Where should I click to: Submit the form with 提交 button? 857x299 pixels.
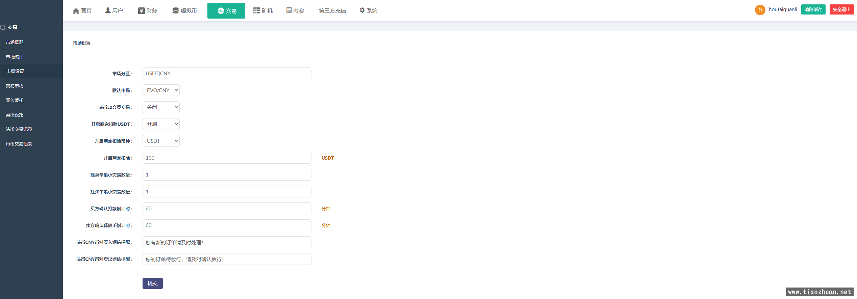click(153, 283)
